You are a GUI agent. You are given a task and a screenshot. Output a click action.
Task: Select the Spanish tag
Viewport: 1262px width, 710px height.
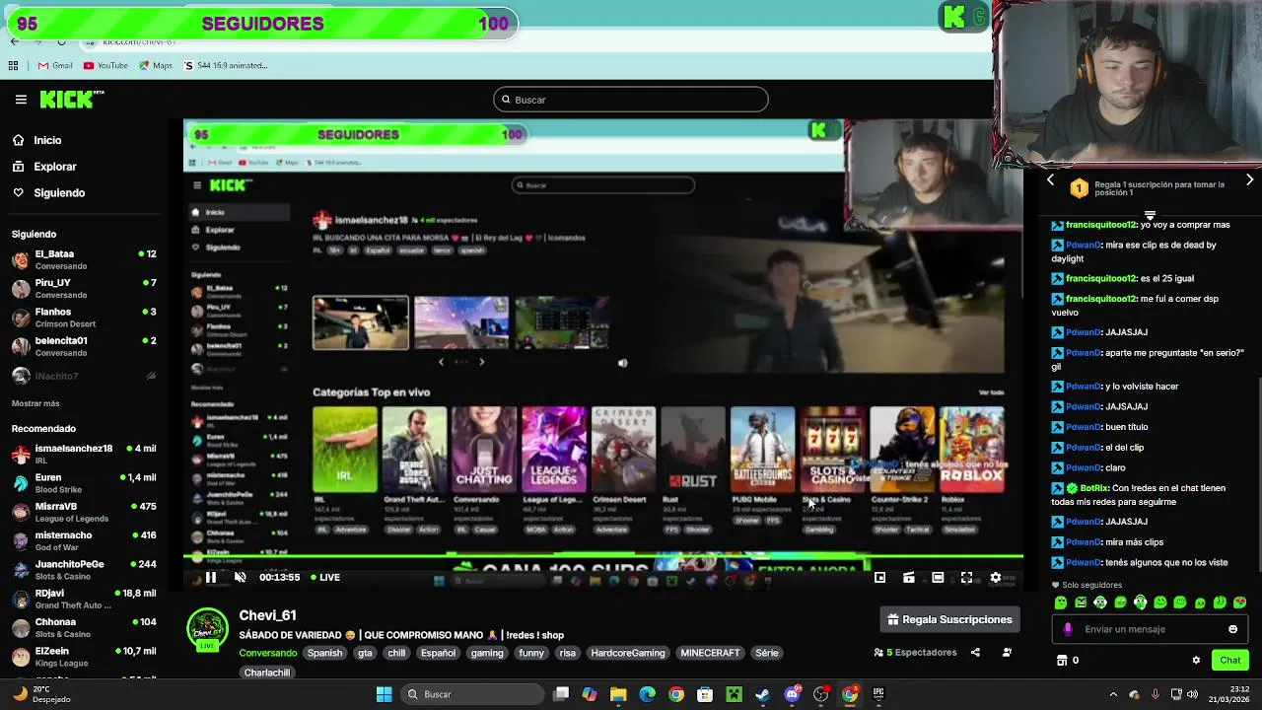click(x=324, y=653)
